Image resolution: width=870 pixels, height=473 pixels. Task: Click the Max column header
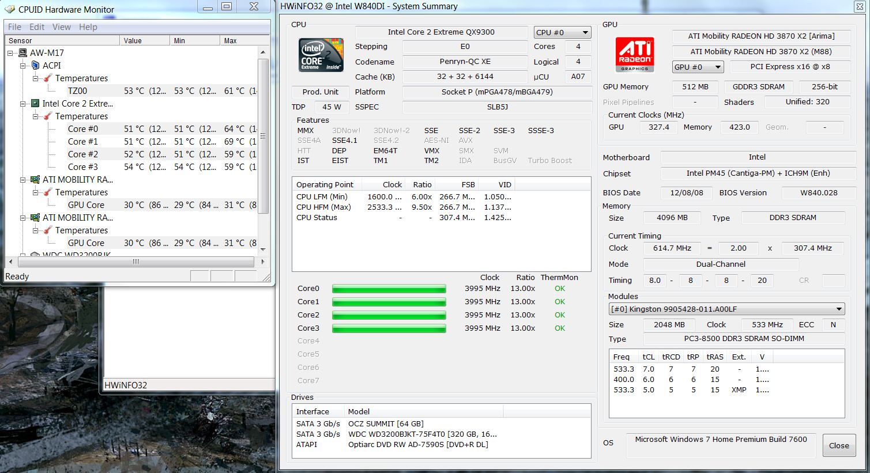pos(239,41)
